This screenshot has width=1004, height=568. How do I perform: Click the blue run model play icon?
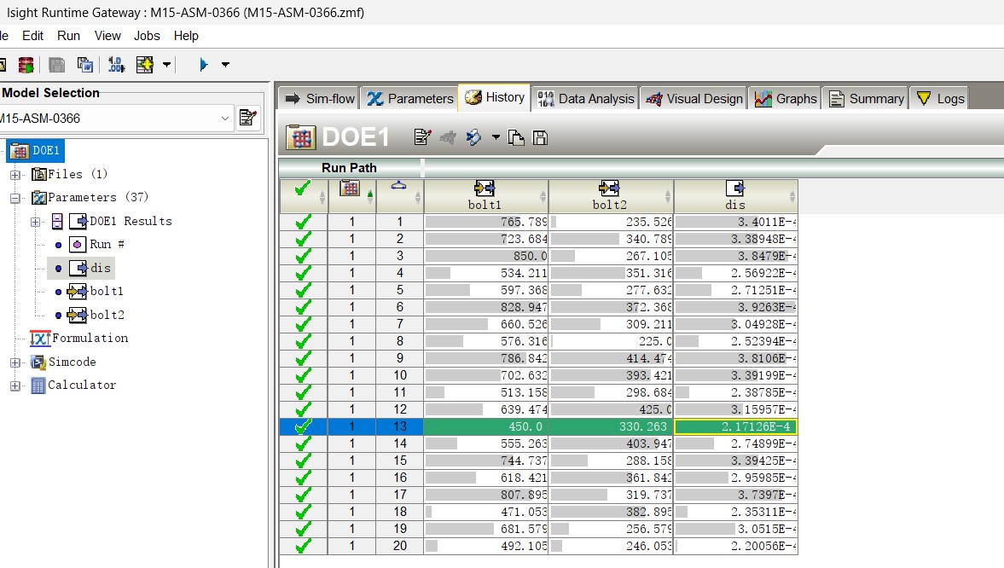click(203, 64)
